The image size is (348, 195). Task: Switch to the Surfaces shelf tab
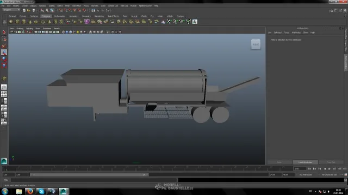[x=34, y=16]
